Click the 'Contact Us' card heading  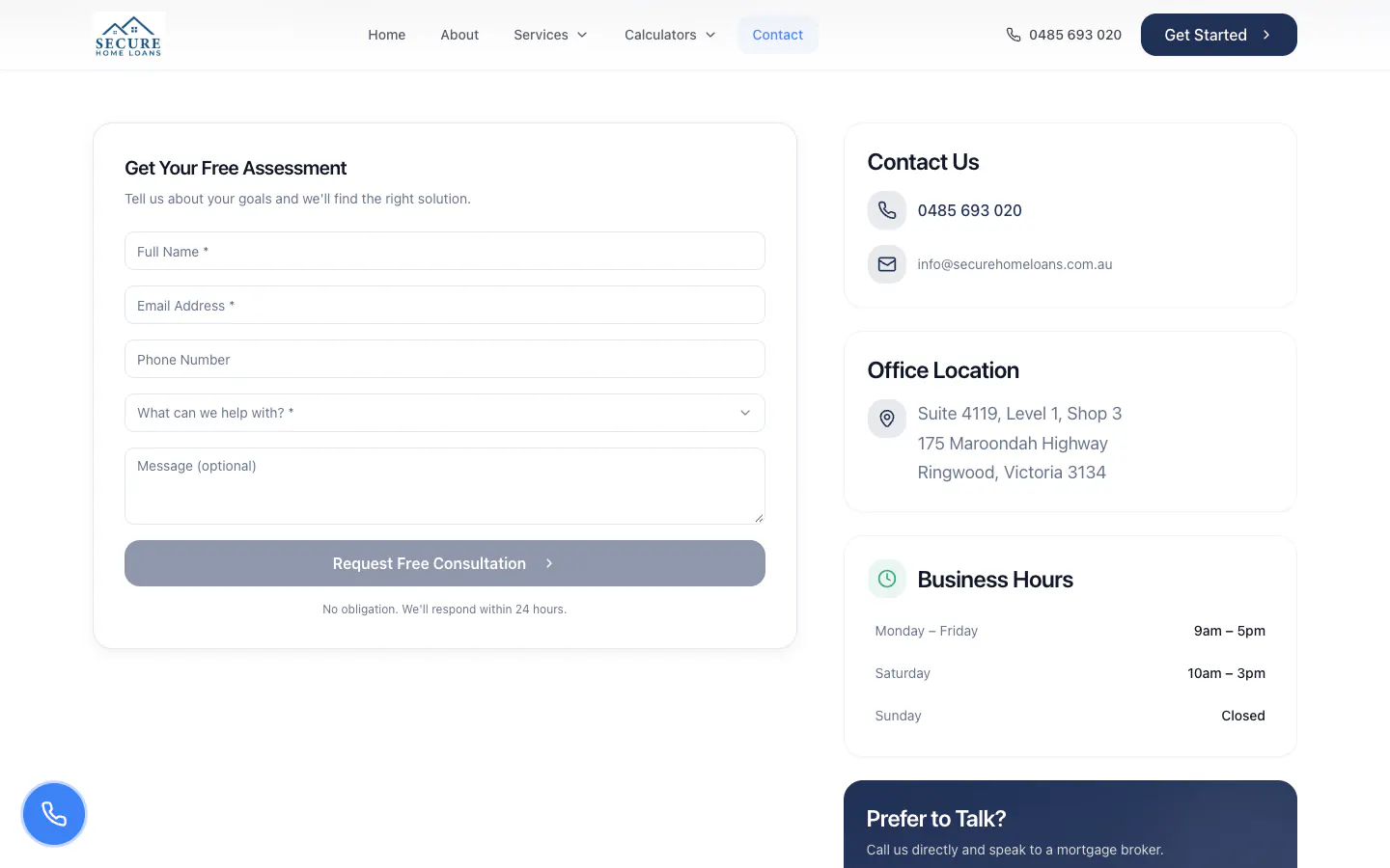[x=923, y=162]
